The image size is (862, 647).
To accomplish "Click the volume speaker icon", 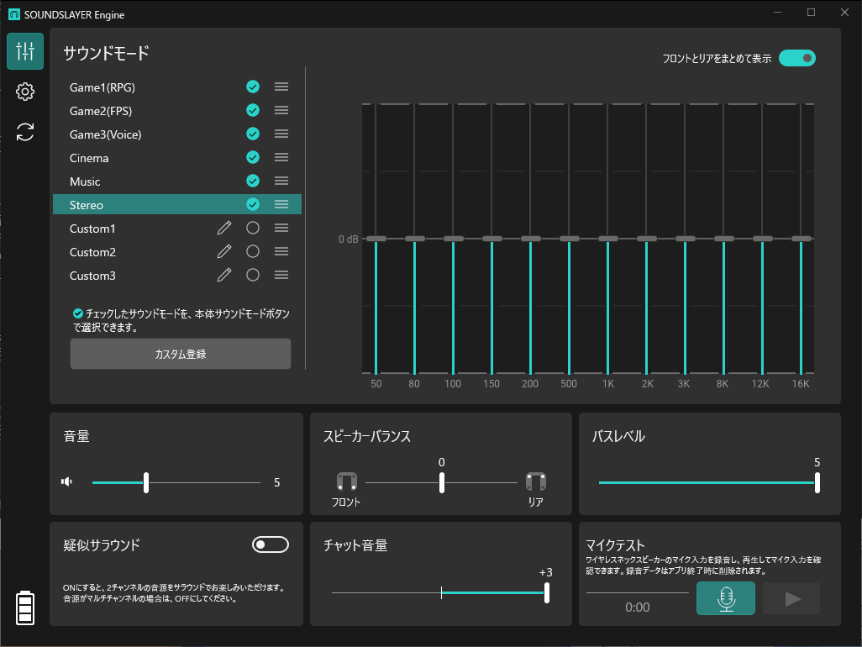I will pyautogui.click(x=66, y=482).
